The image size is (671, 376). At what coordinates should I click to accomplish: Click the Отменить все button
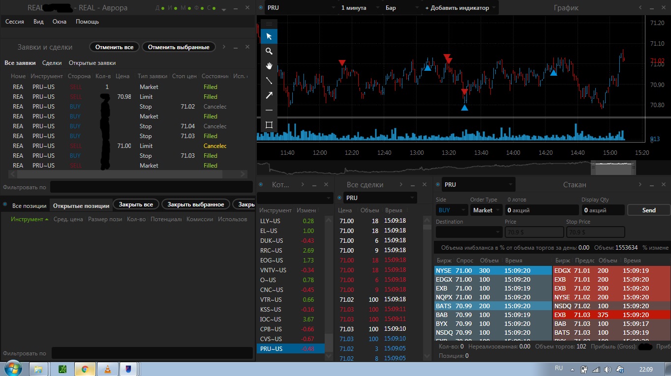[x=114, y=47]
